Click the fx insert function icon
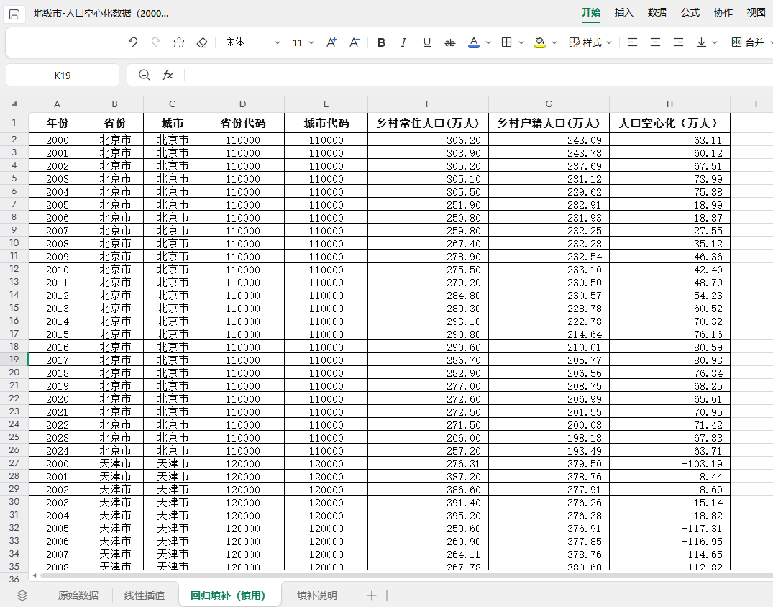 coord(168,75)
